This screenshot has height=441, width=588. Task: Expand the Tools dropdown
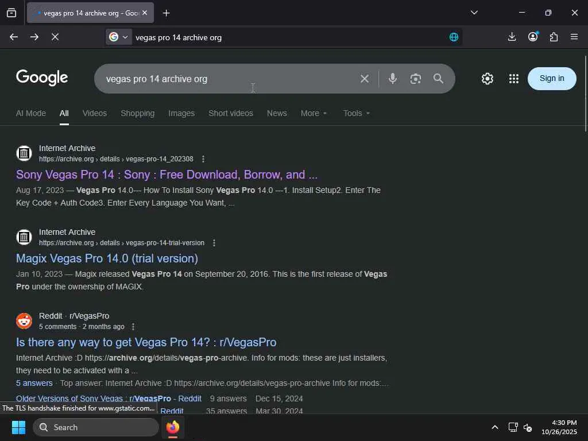(356, 113)
